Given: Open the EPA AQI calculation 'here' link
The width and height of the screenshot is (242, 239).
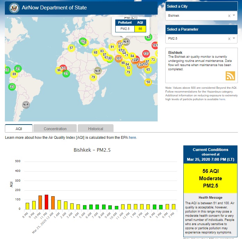Looking at the screenshot, I should [x=133, y=138].
